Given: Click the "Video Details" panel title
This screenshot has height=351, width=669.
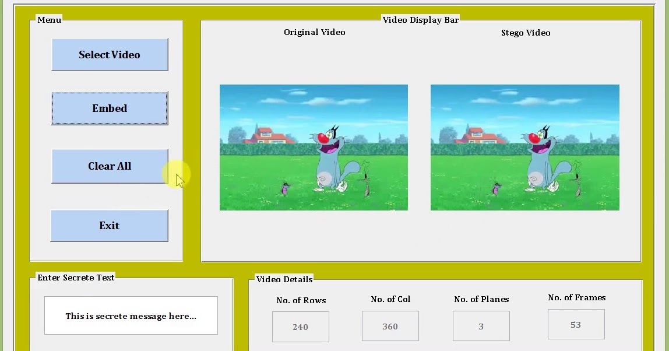Looking at the screenshot, I should [x=284, y=279].
